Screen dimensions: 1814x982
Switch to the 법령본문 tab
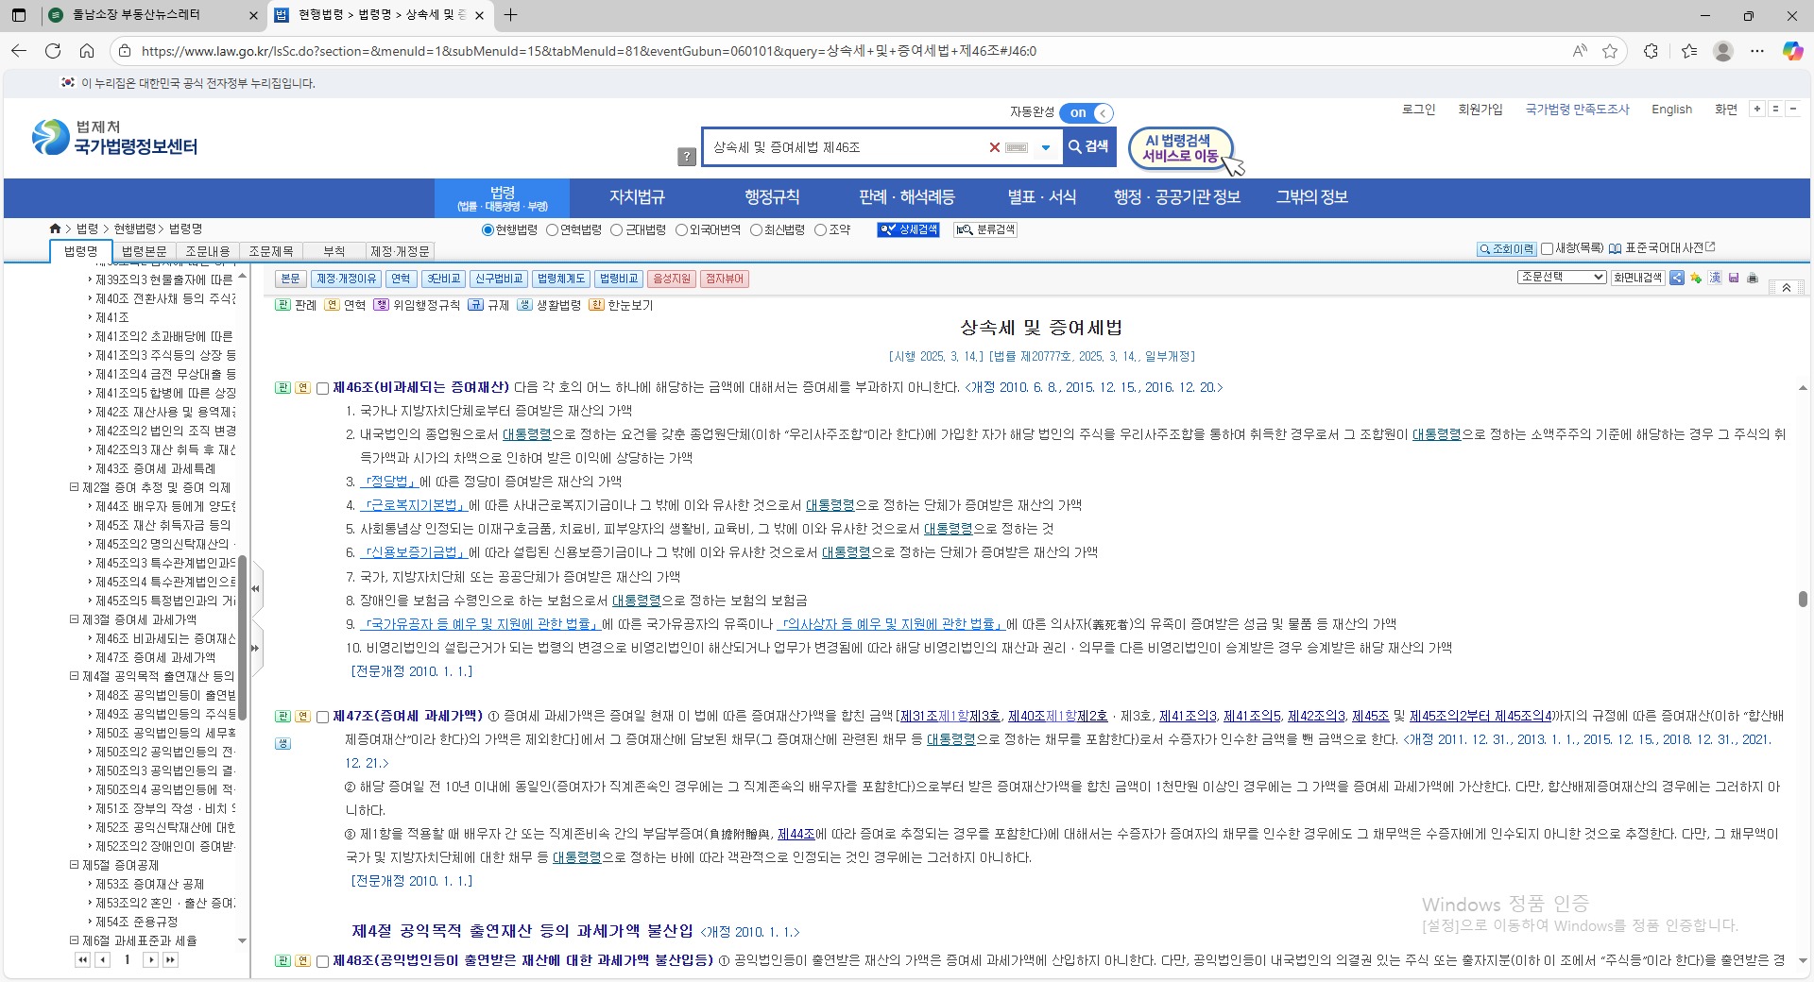[144, 251]
